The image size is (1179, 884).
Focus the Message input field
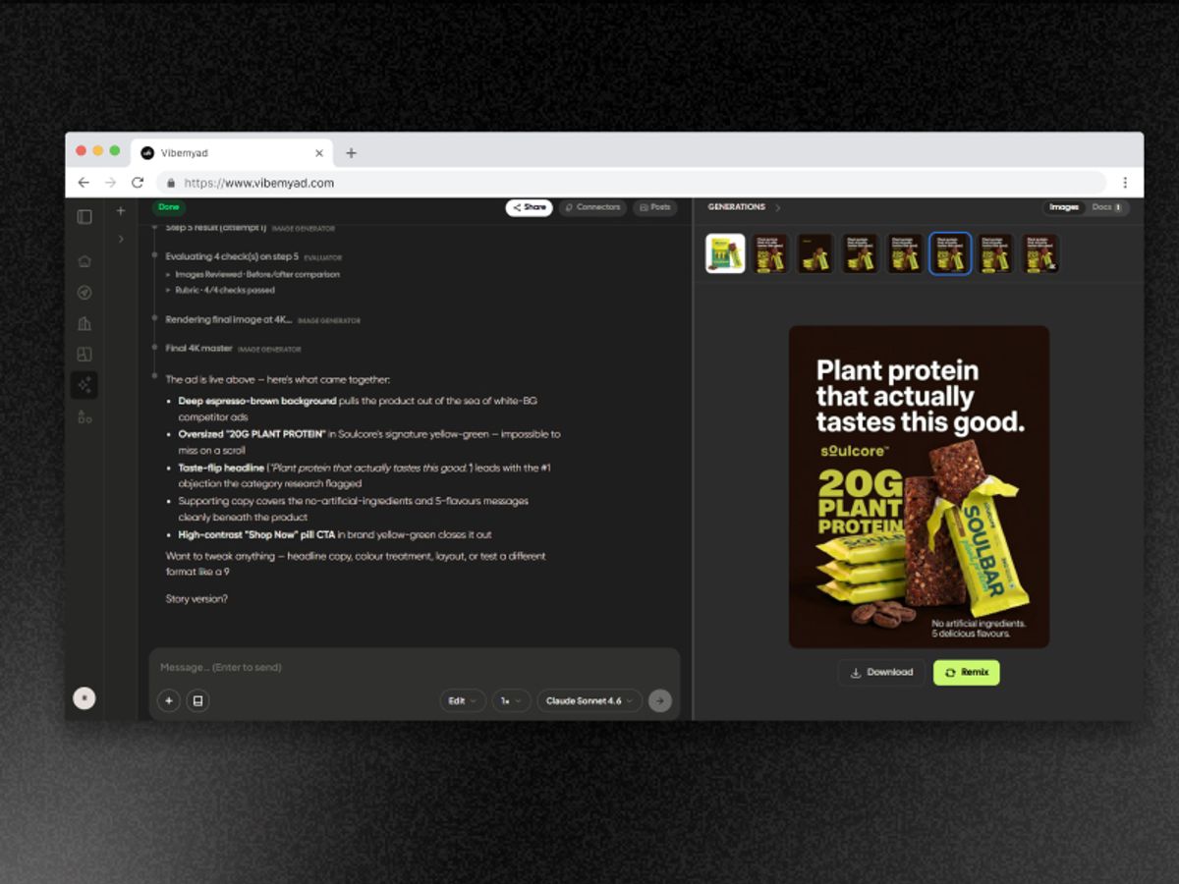(x=414, y=667)
